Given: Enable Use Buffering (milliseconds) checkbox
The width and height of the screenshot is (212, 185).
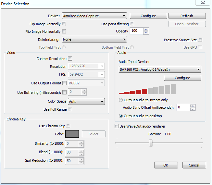Looking at the screenshot, I should point(65,92).
